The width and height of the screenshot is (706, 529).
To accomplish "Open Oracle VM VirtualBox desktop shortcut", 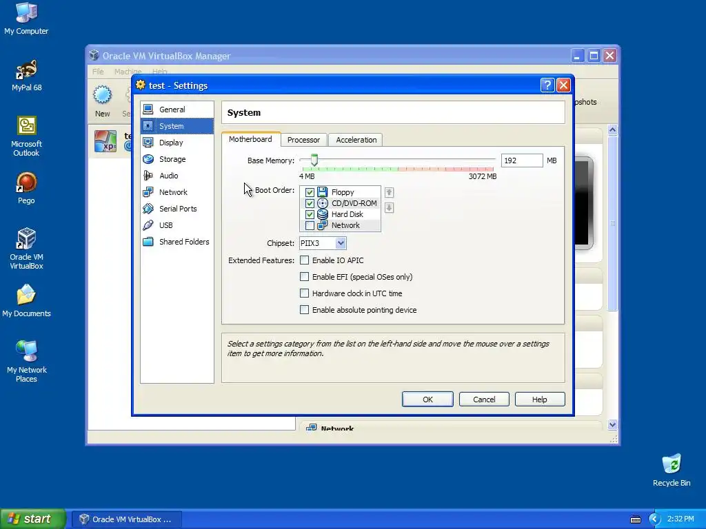I will [x=26, y=239].
